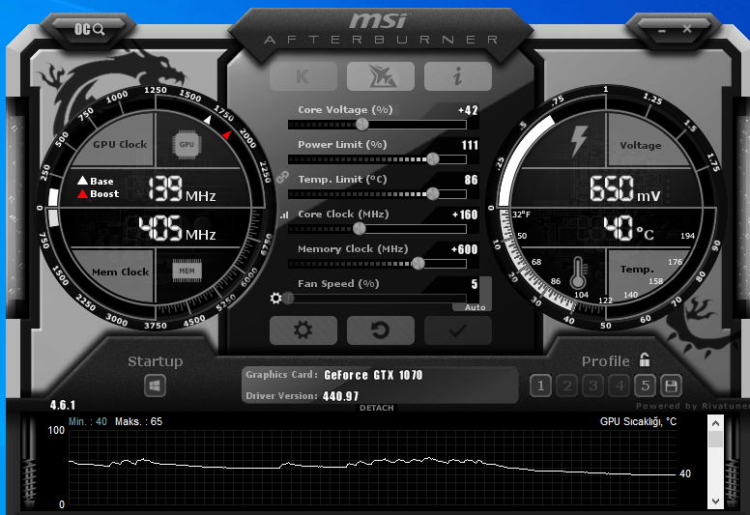Image resolution: width=750 pixels, height=515 pixels.
Task: Click the monitor graph scrollbar thumb
Action: (x=715, y=439)
